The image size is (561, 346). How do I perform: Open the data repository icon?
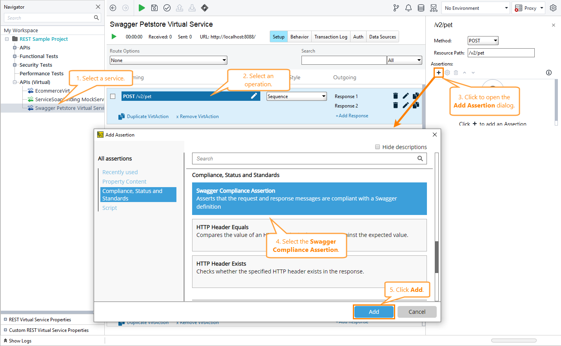pos(421,8)
